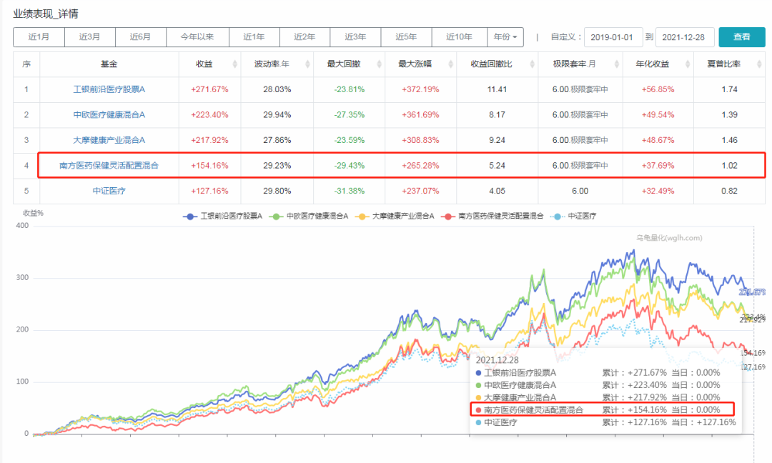
Task: Select the 近5年 period tab
Action: coord(406,37)
